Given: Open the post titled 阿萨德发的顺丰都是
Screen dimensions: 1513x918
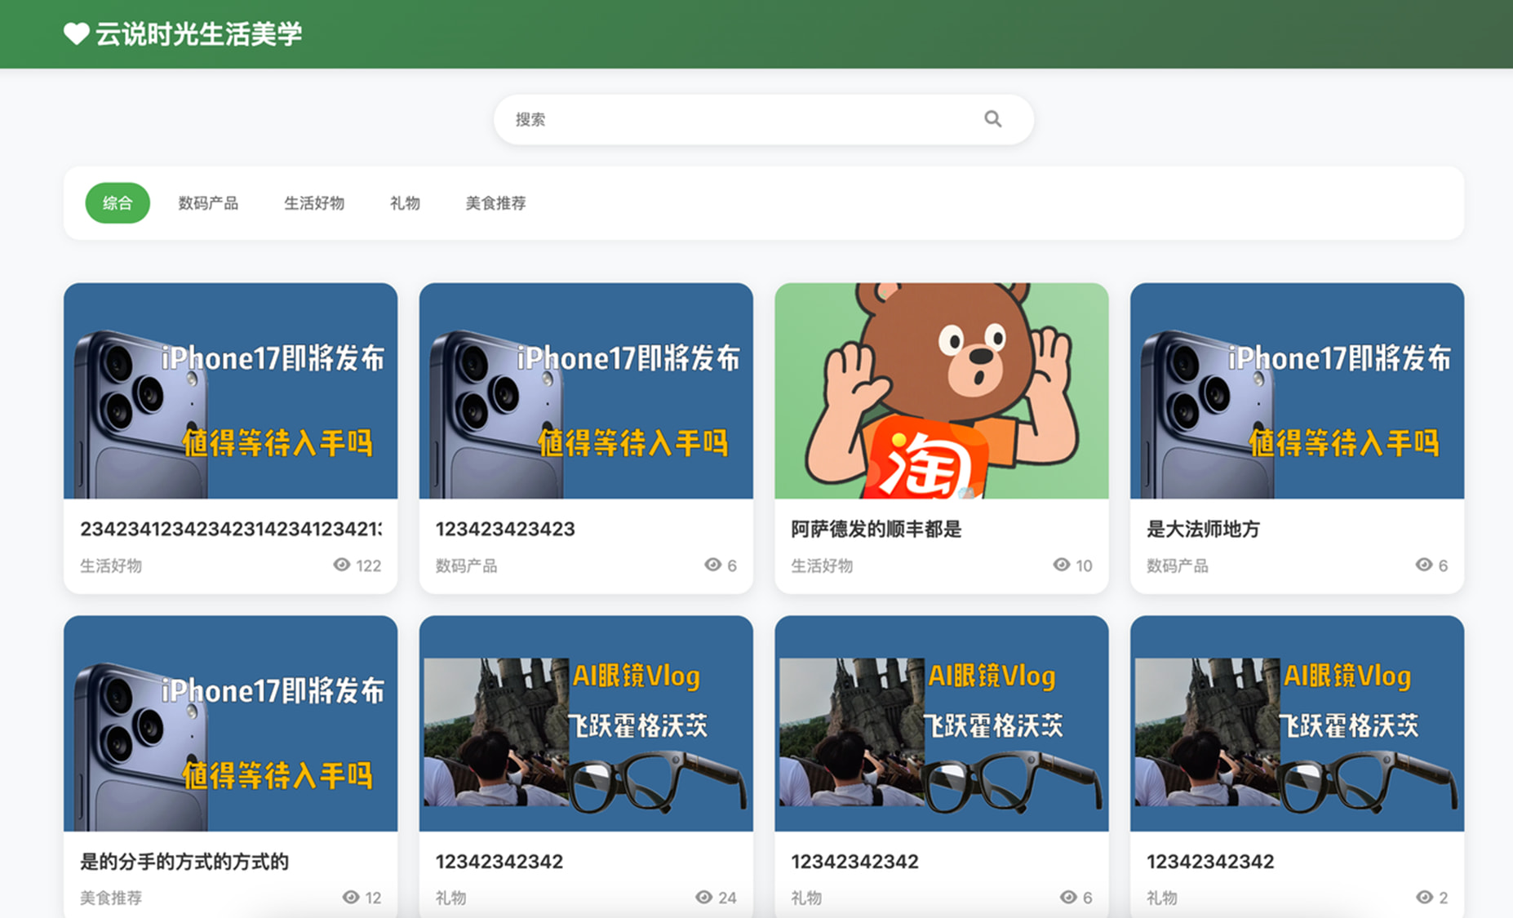Looking at the screenshot, I should tap(876, 529).
